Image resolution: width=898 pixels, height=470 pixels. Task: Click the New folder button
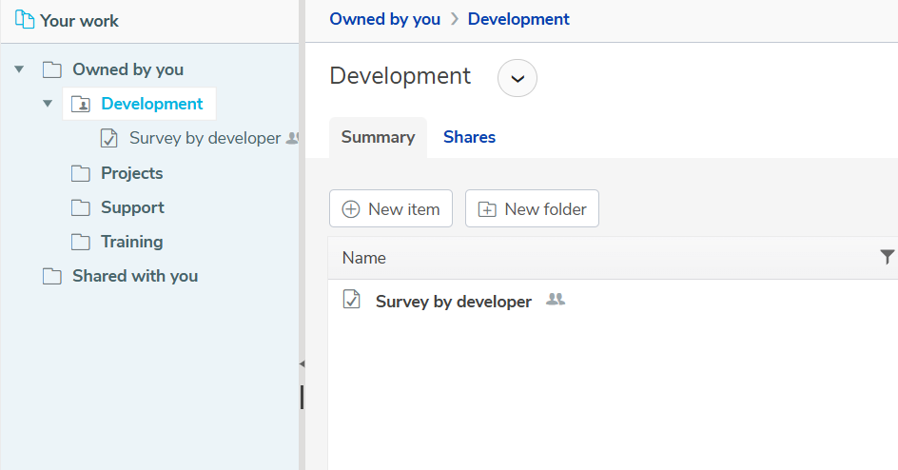coord(532,209)
